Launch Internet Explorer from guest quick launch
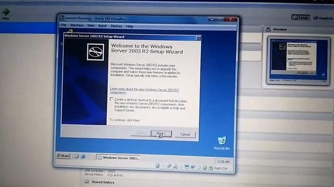 pyautogui.click(x=83, y=157)
